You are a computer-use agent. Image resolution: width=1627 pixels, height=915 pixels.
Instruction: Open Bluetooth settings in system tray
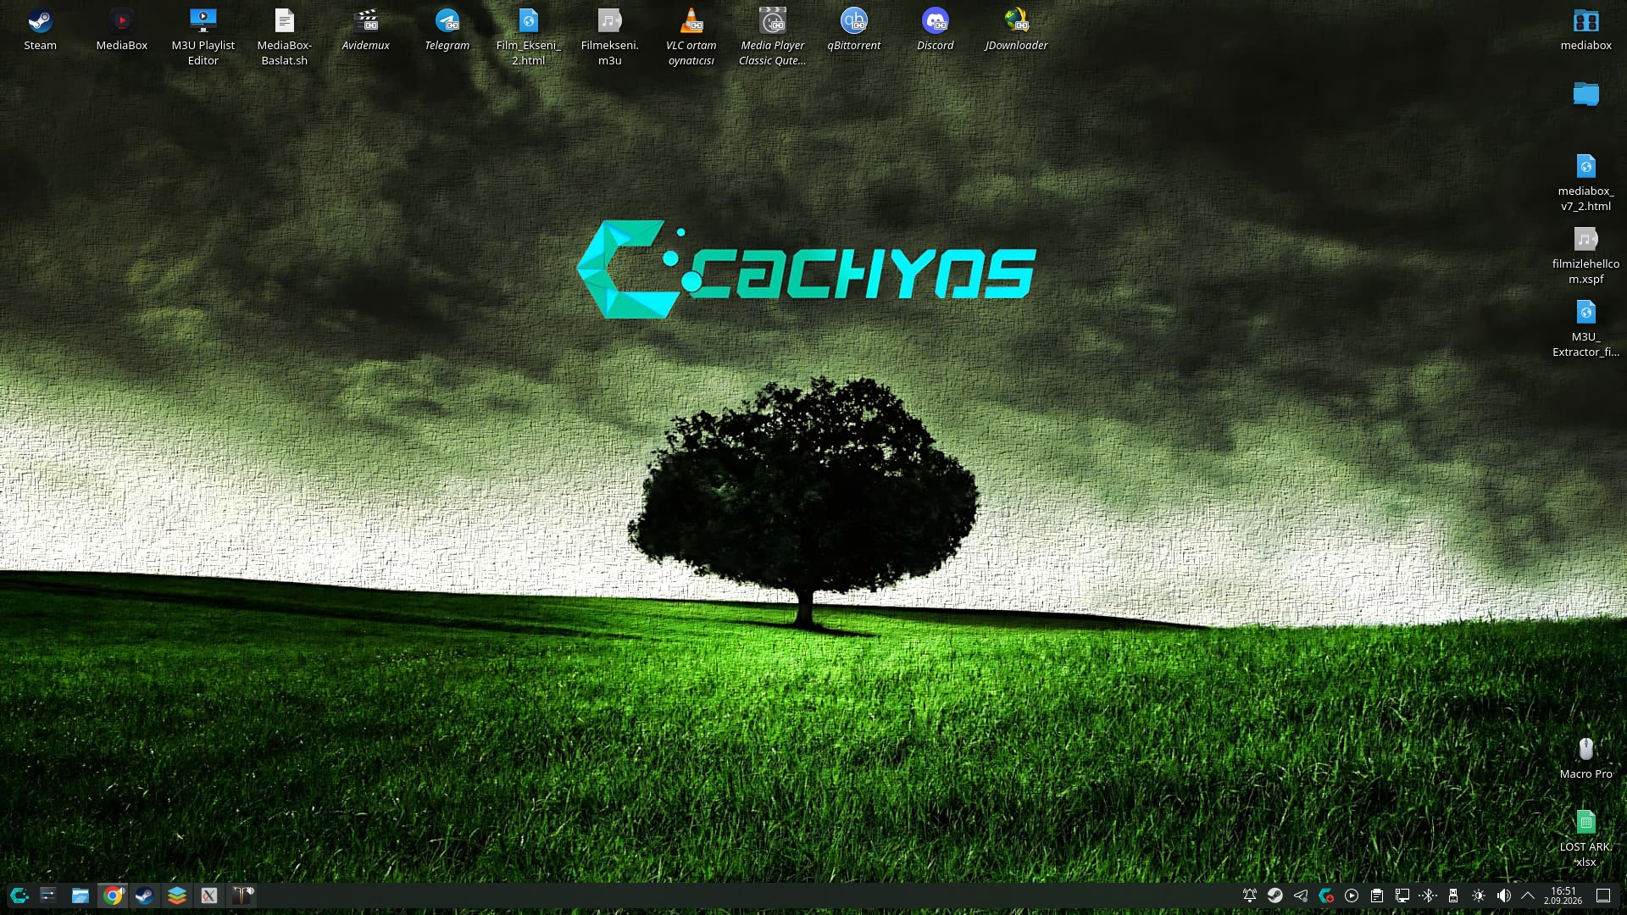point(1428,896)
